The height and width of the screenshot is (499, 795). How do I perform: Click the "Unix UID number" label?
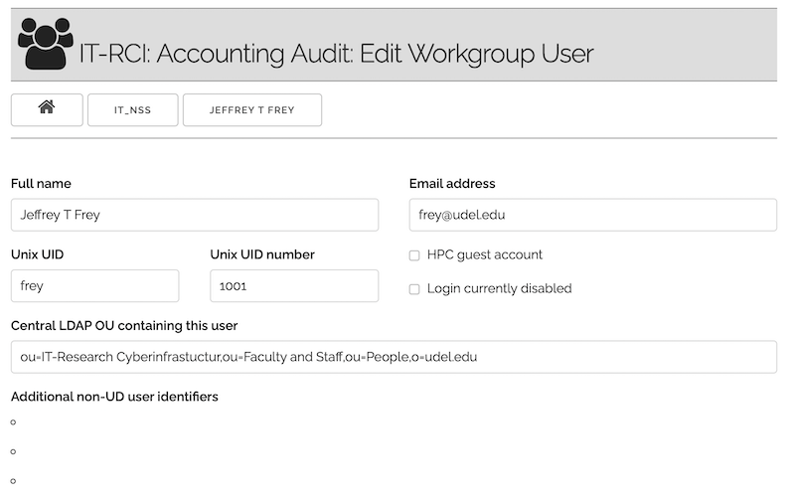pos(262,254)
